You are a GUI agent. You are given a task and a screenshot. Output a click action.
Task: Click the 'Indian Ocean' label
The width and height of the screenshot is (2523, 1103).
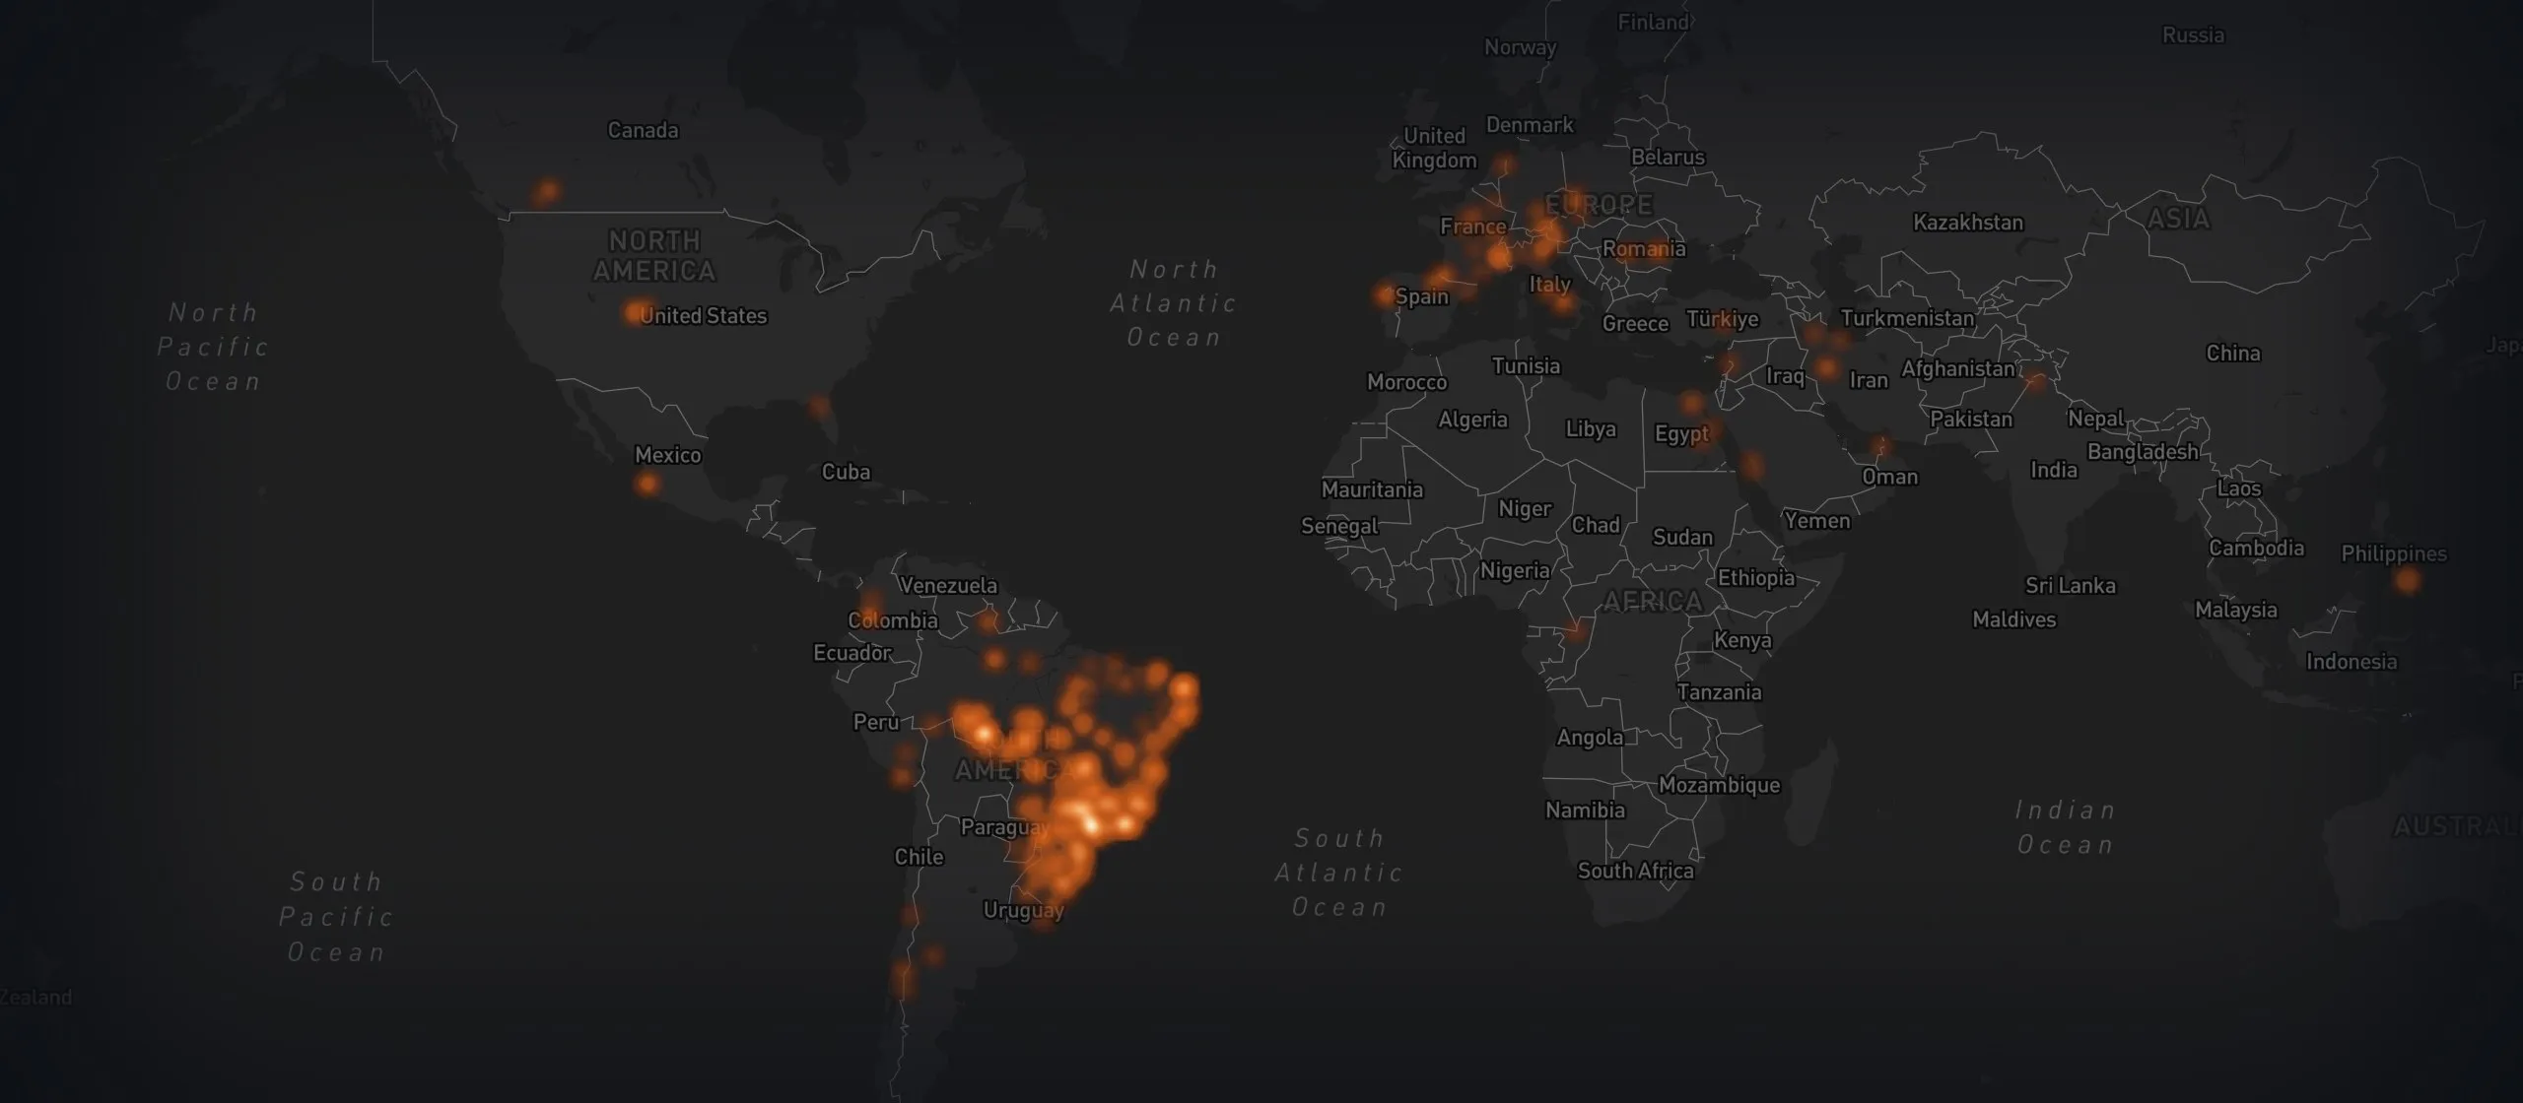click(2066, 827)
